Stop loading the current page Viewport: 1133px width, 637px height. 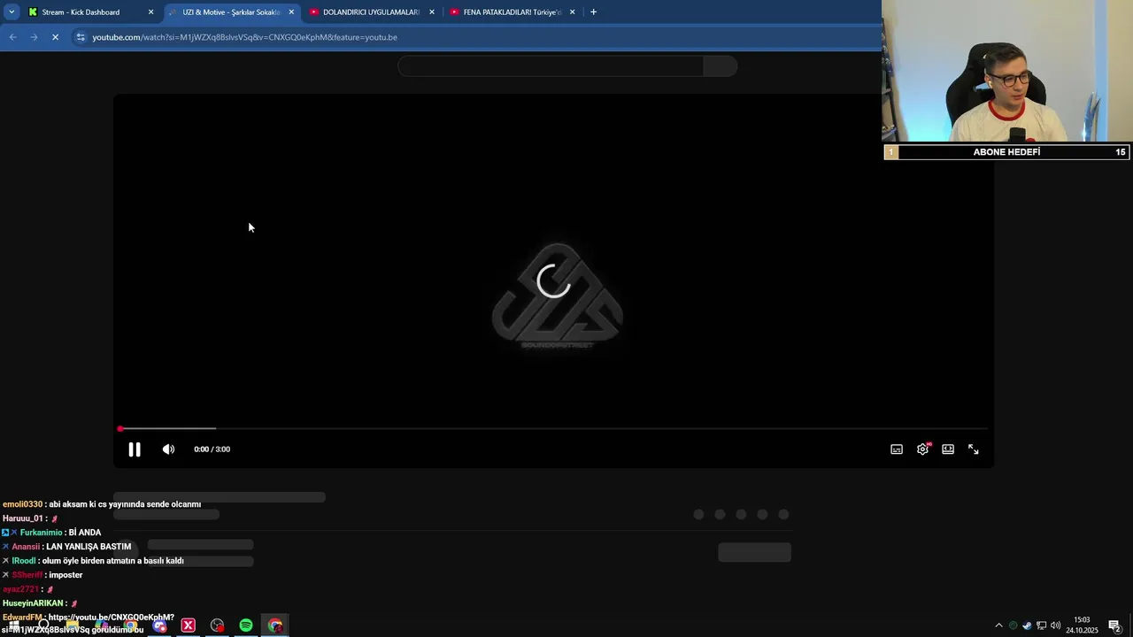pyautogui.click(x=55, y=37)
